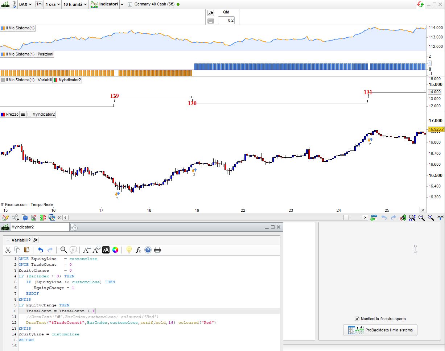Zoom out the chart
This screenshot has height=351, width=445.
tap(421, 218)
